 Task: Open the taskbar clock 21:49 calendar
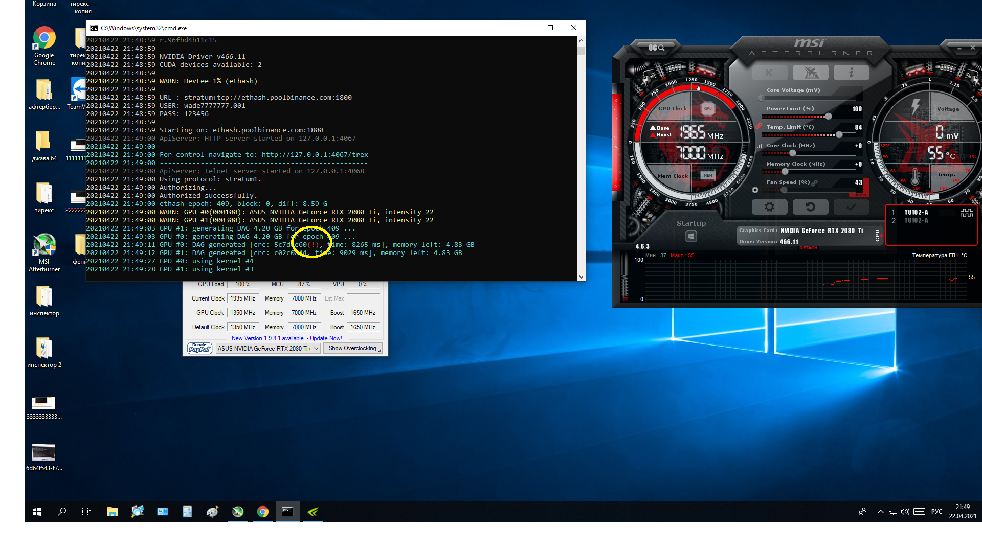coord(963,512)
